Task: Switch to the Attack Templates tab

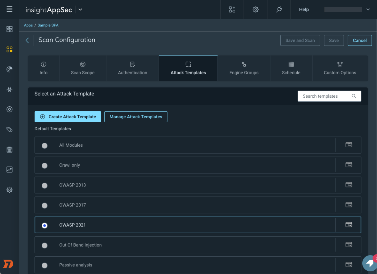Action: pyautogui.click(x=188, y=68)
